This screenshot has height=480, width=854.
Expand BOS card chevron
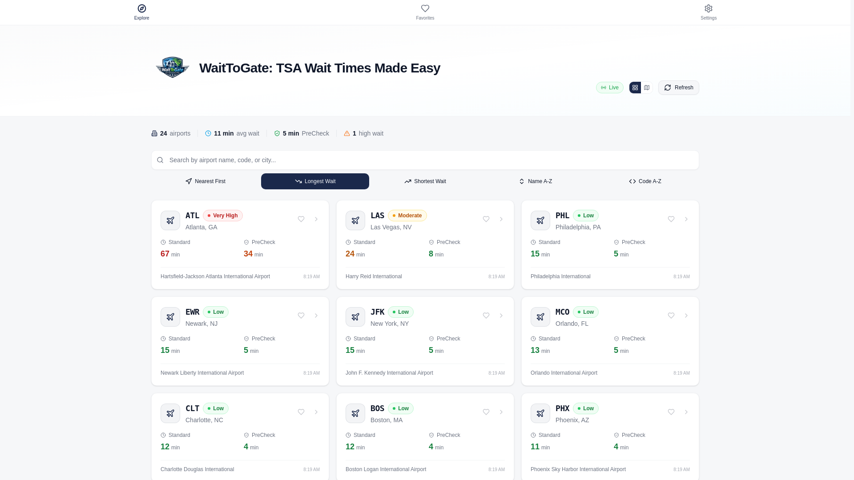coord(501,412)
